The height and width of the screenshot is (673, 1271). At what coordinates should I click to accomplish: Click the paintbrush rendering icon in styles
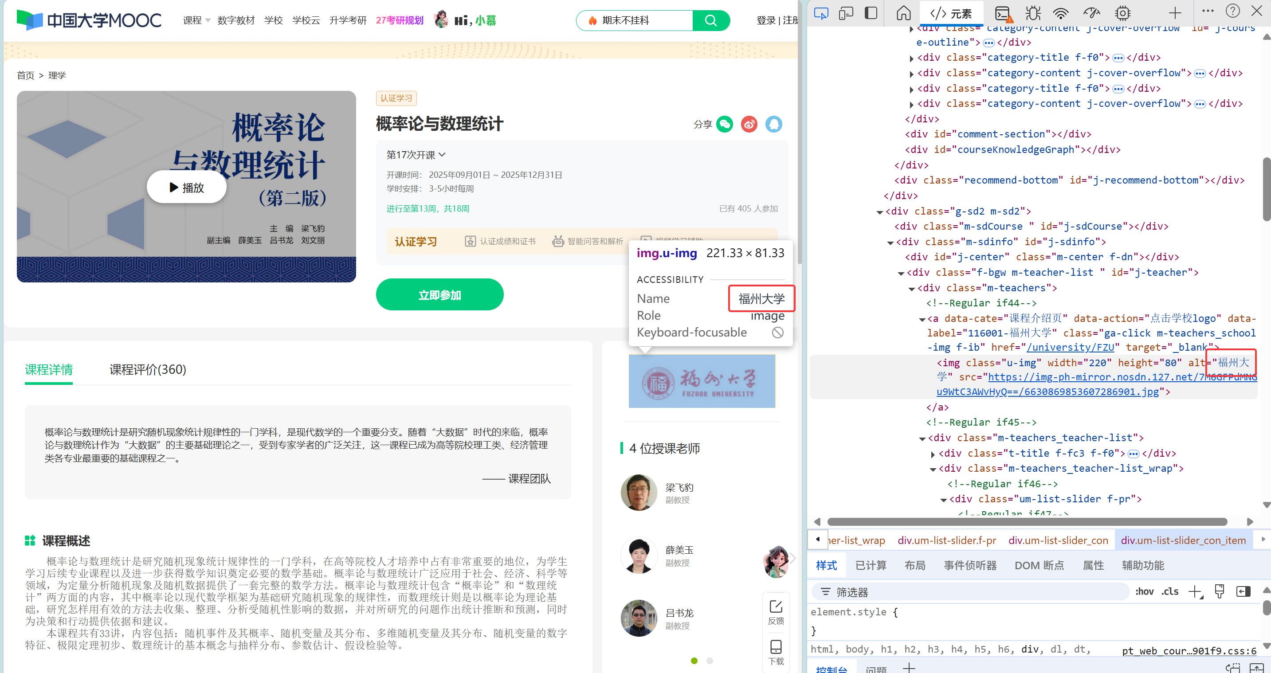[x=1219, y=591]
